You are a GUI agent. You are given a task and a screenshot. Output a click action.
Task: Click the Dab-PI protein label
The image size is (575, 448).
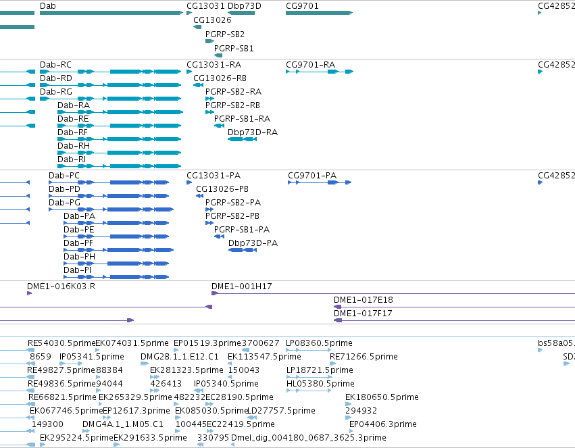pyautogui.click(x=78, y=271)
